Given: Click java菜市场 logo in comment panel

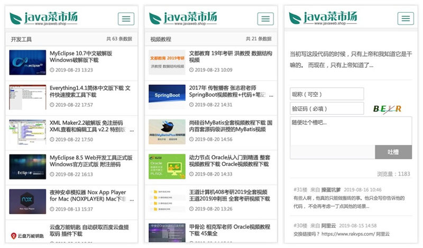Looking at the screenshot, I should coord(323,18).
